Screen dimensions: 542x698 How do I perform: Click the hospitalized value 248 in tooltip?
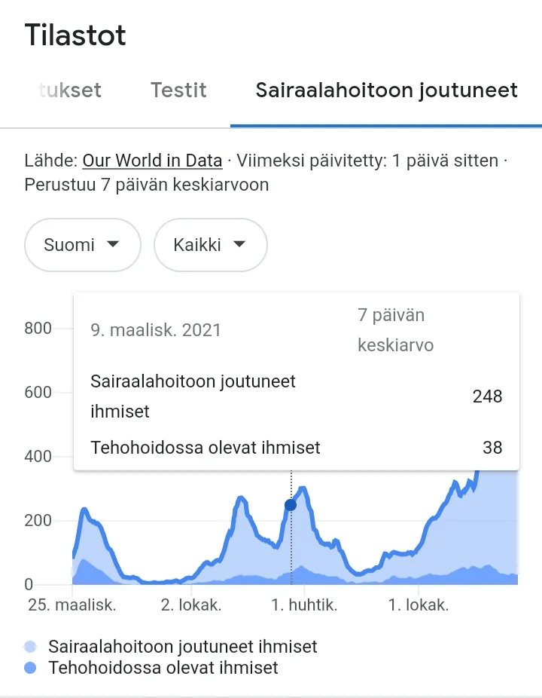click(487, 396)
